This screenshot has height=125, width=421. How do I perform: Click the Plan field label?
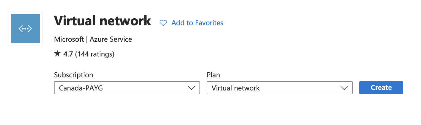[213, 75]
